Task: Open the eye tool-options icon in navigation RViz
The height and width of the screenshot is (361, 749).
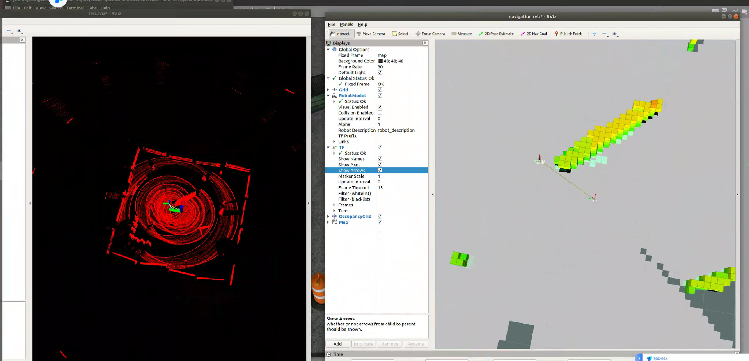Action: [x=615, y=34]
